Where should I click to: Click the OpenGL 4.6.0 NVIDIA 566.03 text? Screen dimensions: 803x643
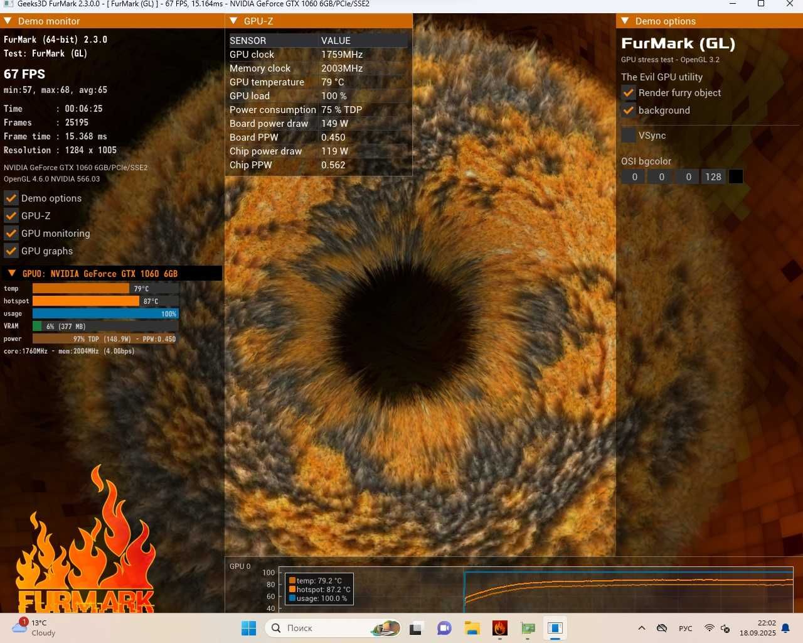tap(51, 179)
